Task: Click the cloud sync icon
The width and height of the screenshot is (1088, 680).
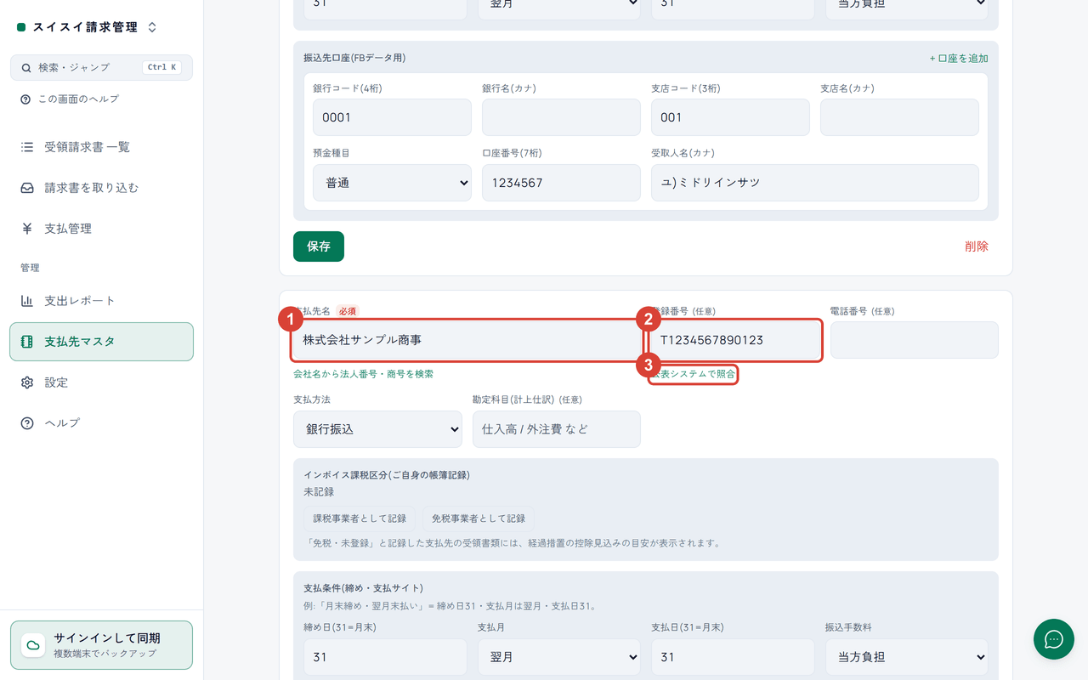Action: coord(33,645)
